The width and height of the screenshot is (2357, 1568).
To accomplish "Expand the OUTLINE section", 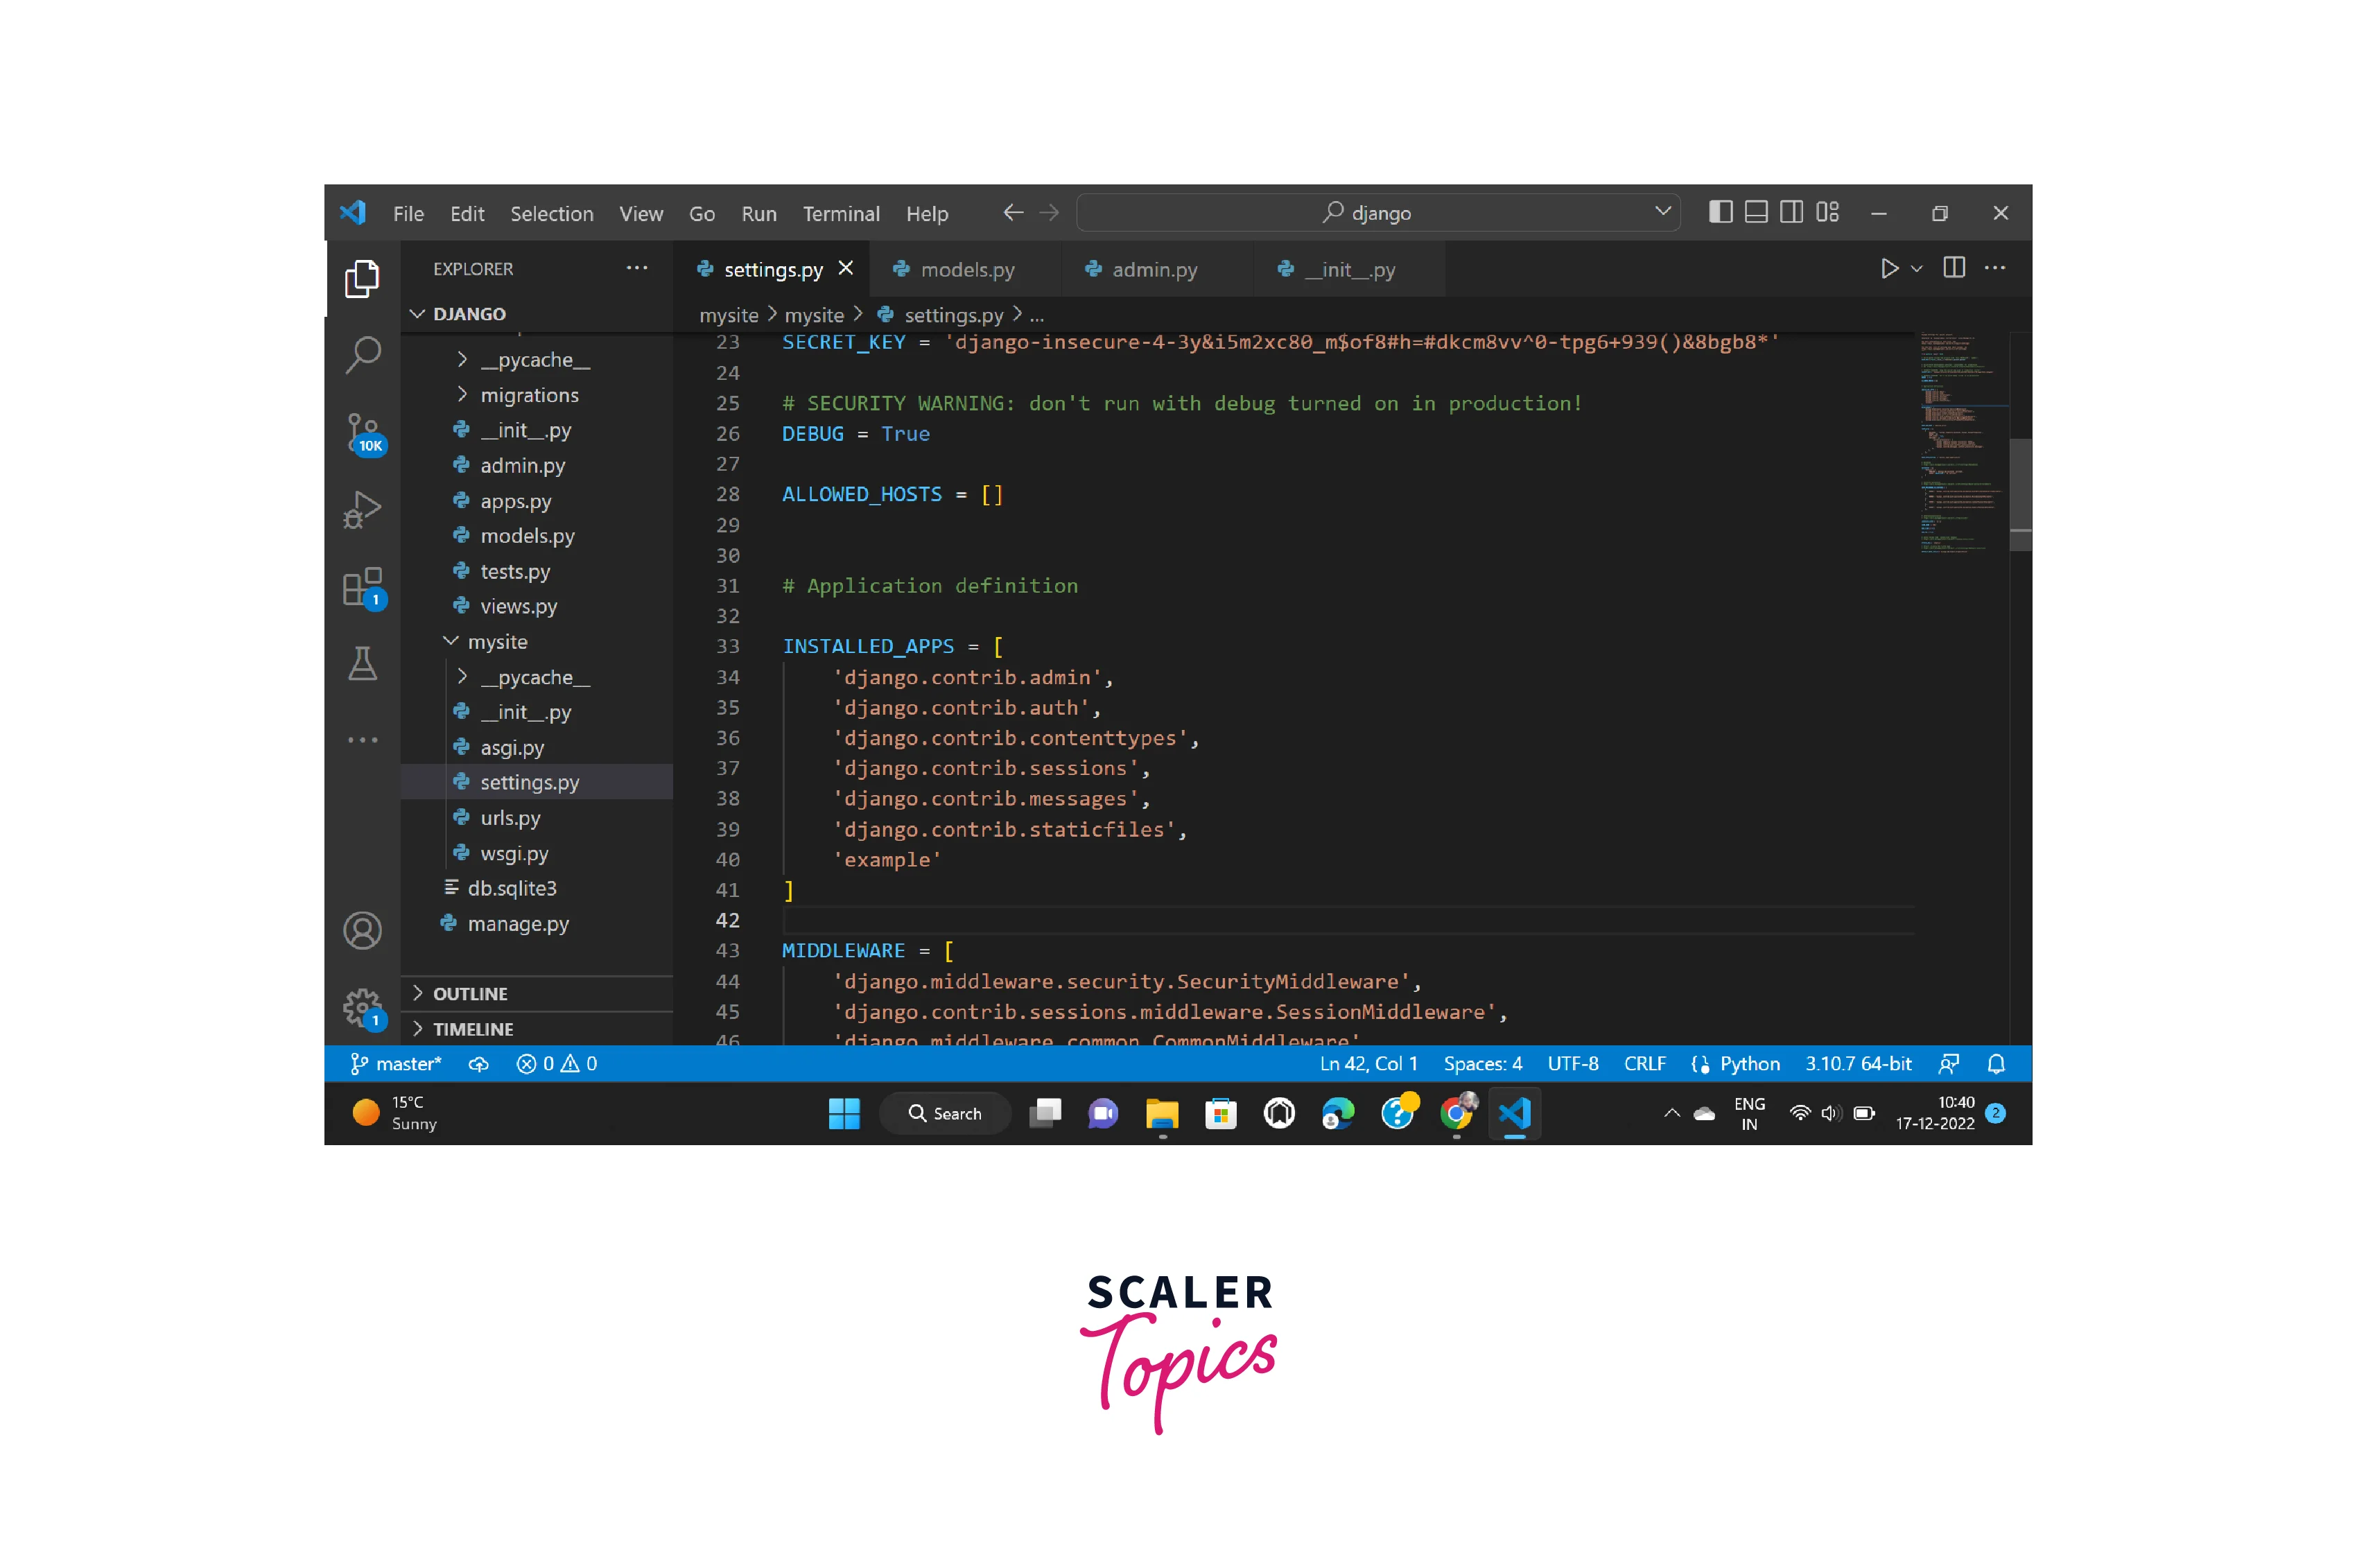I will 470,993.
